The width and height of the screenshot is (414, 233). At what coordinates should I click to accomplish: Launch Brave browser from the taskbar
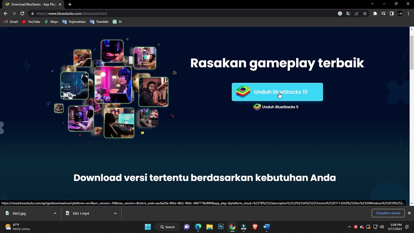(x=255, y=227)
